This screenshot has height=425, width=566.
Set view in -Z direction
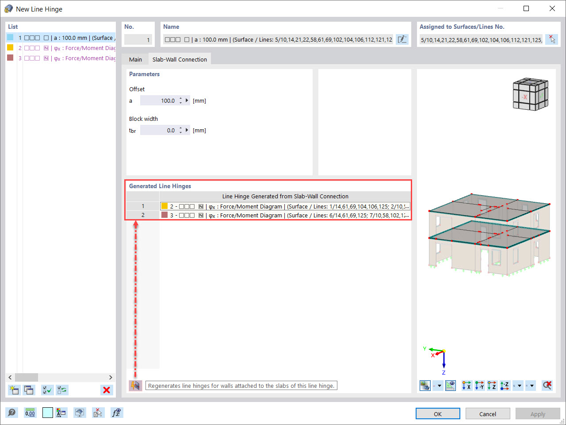pyautogui.click(x=505, y=386)
